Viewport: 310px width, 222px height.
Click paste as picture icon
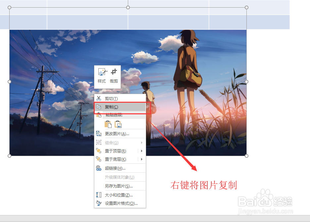(x=118, y=124)
